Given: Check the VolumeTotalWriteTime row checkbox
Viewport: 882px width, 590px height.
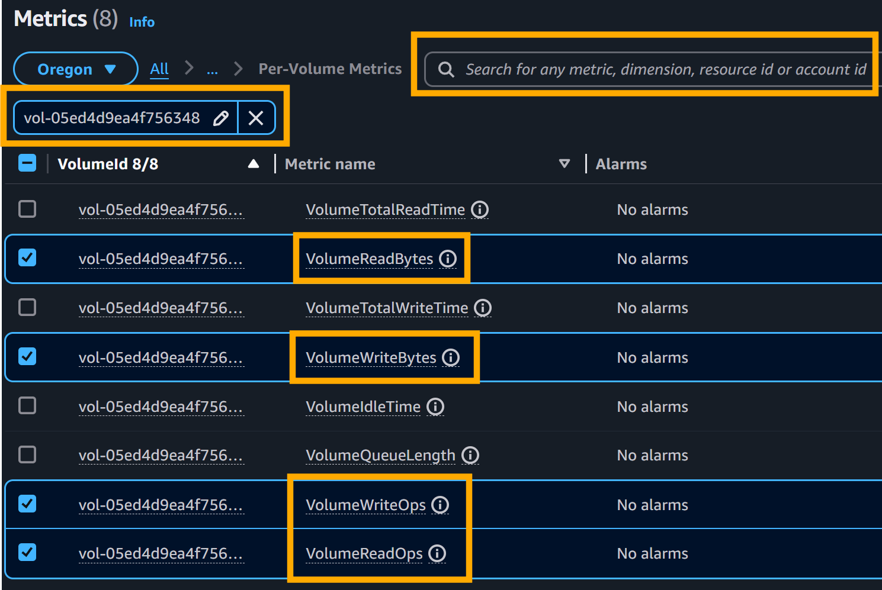Looking at the screenshot, I should click(27, 307).
